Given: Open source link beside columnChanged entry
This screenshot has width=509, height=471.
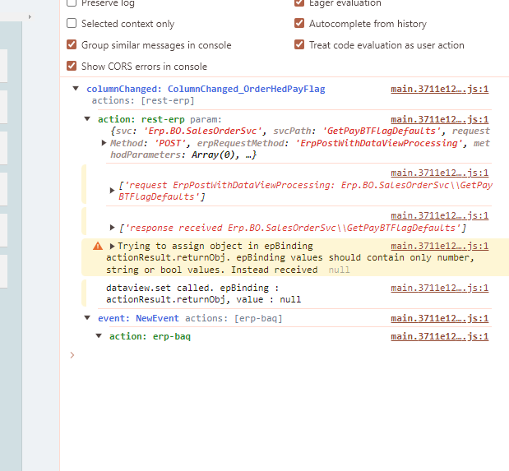Looking at the screenshot, I should [440, 89].
